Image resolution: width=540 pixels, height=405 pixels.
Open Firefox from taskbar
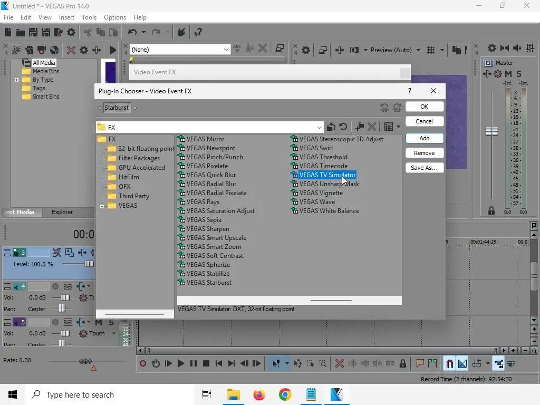point(259,394)
